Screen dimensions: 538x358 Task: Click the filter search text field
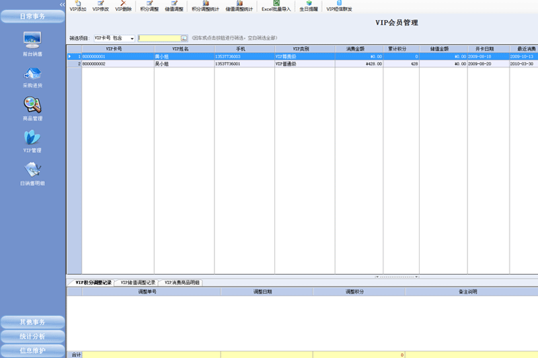(x=159, y=38)
